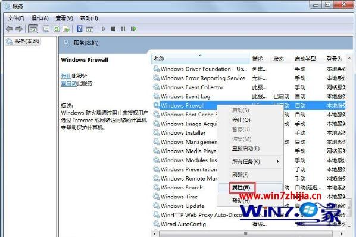The image size is (356, 237).
Task: Click the Start service play icon
Action: click(104, 29)
